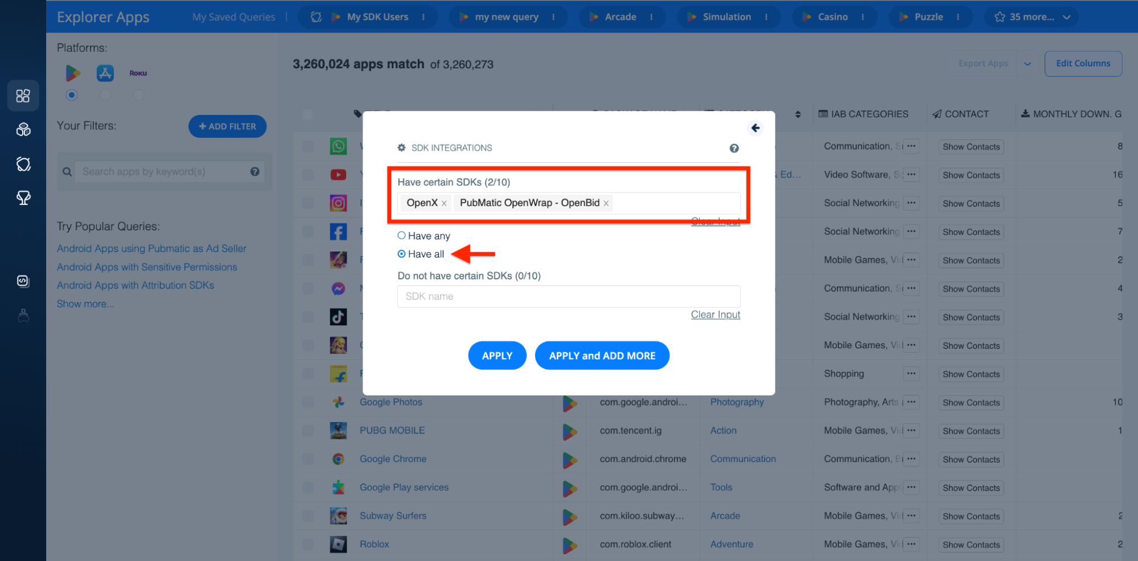Select the "Have all" radio option
Image resolution: width=1138 pixels, height=561 pixels.
[401, 254]
